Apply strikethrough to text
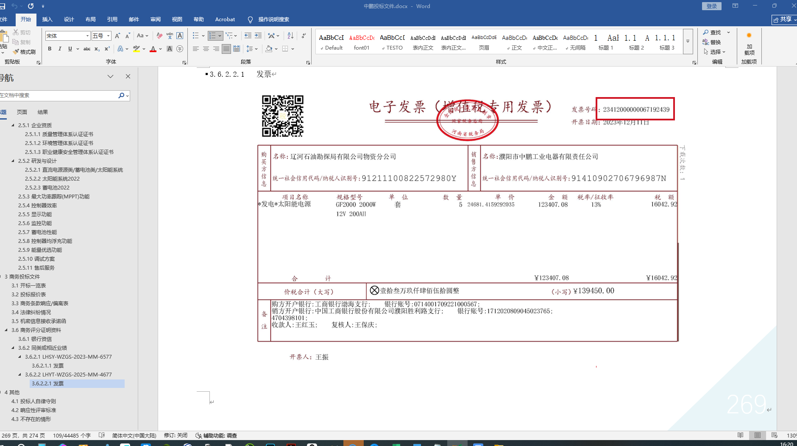Viewport: 797px width, 446px height. tap(87, 49)
